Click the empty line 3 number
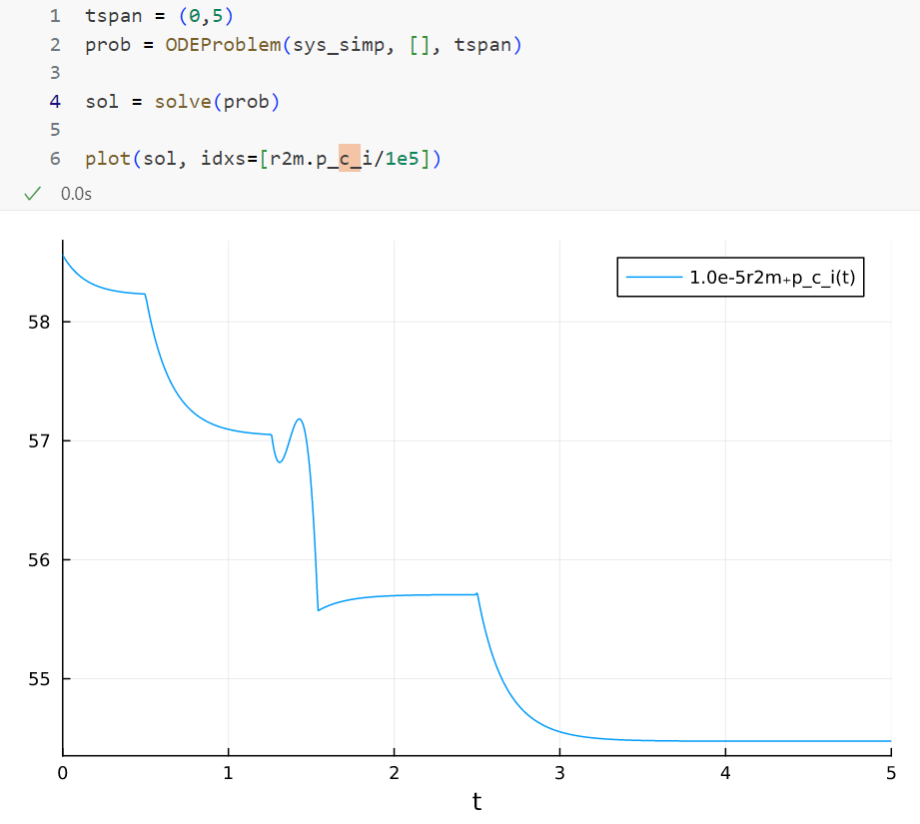Viewport: 920px width, 824px height. (55, 73)
